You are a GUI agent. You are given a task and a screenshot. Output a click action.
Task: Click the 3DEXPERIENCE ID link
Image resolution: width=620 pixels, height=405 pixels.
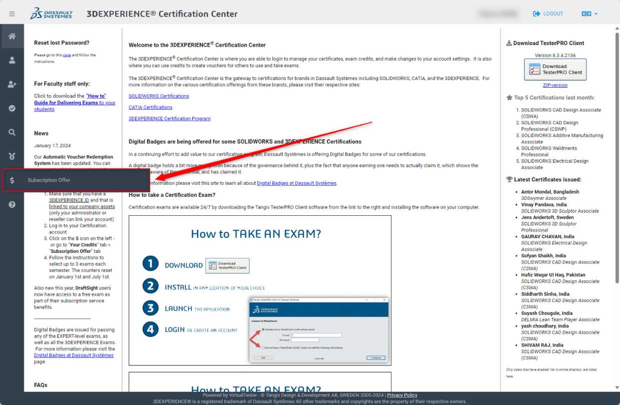coord(69,200)
